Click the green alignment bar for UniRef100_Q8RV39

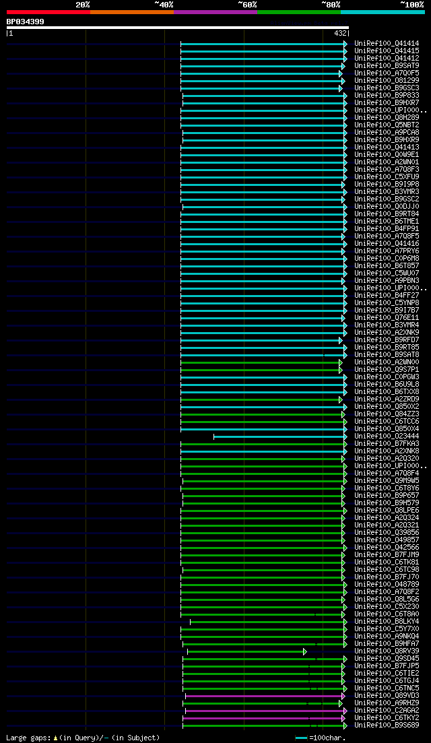point(245,651)
